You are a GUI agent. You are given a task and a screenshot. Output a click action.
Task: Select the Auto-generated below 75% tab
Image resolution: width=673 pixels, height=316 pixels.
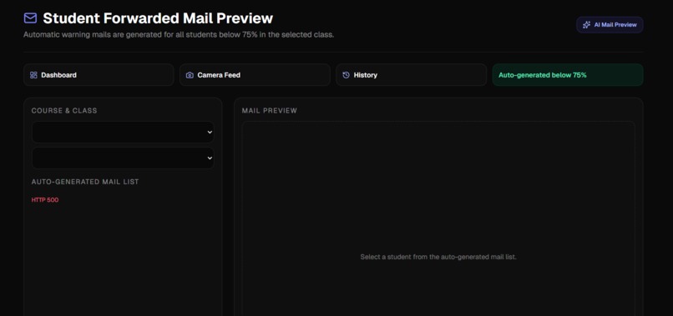tap(568, 75)
